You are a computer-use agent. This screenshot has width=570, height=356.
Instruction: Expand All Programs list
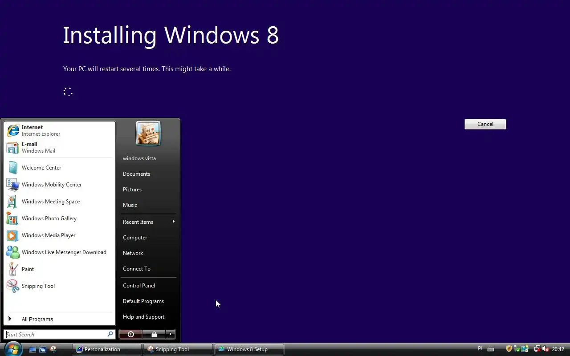(60, 319)
